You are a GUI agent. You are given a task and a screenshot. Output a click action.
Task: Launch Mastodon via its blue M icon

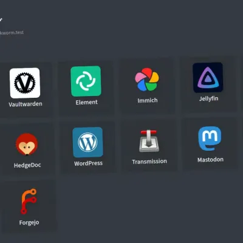[210, 139]
